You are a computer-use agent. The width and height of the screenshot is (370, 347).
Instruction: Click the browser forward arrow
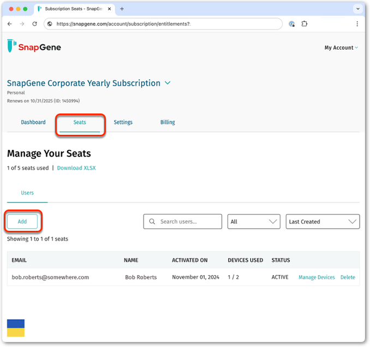(22, 24)
